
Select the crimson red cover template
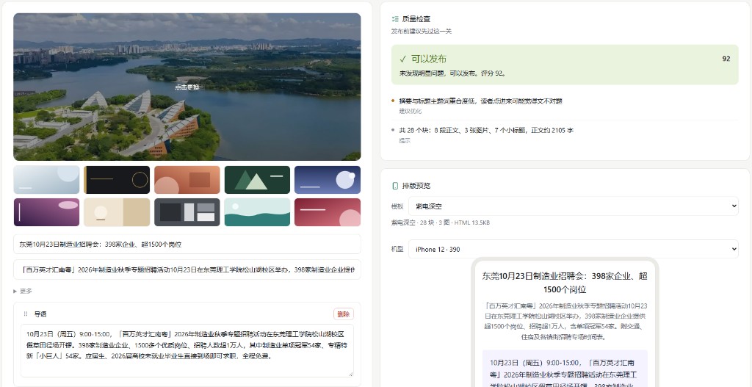tap(328, 212)
